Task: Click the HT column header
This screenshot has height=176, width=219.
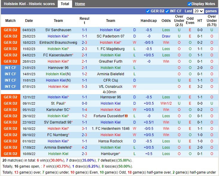Action: 200,21
